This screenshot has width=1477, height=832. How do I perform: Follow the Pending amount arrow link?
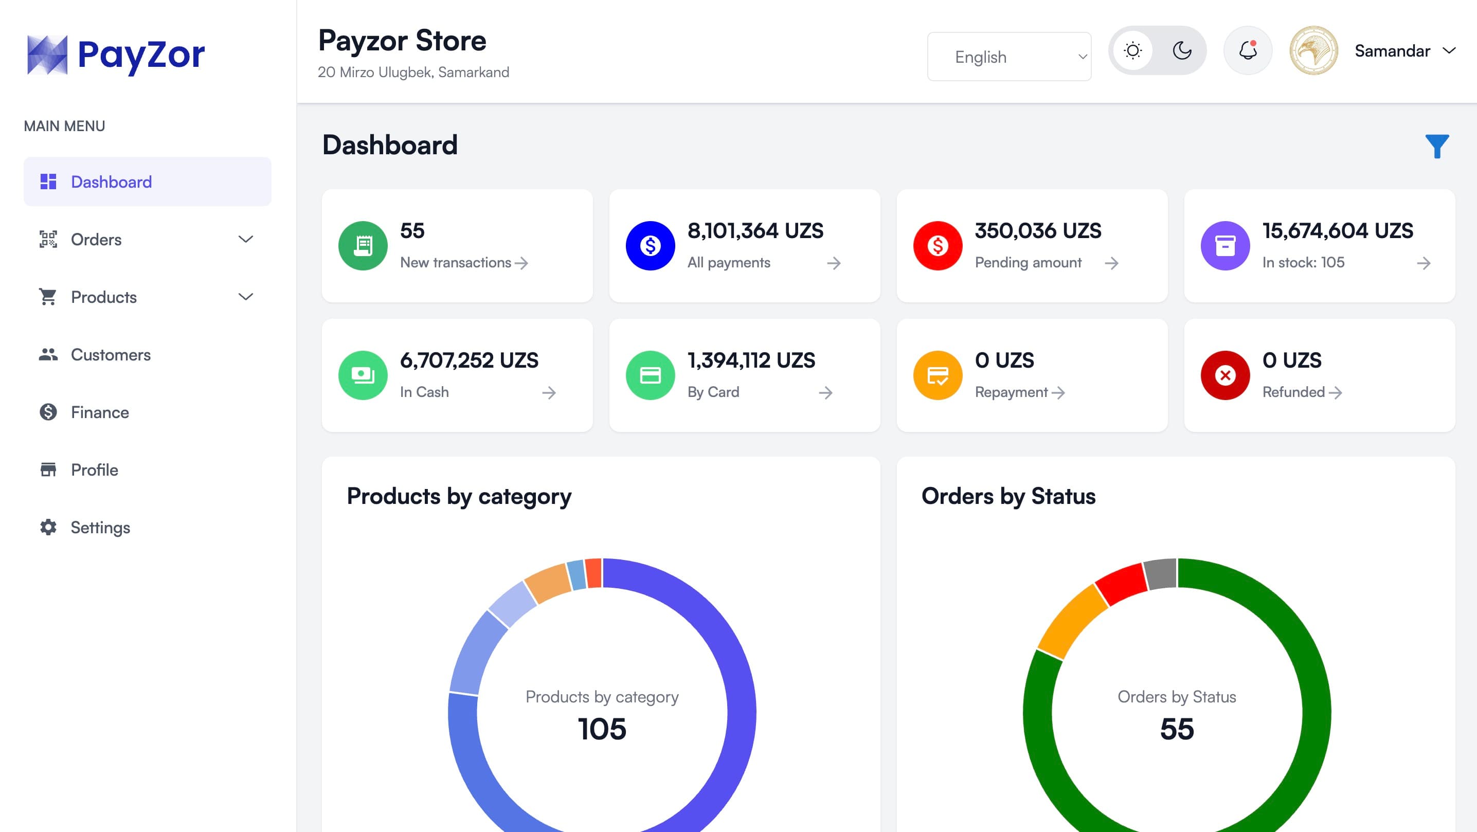[x=1112, y=263]
